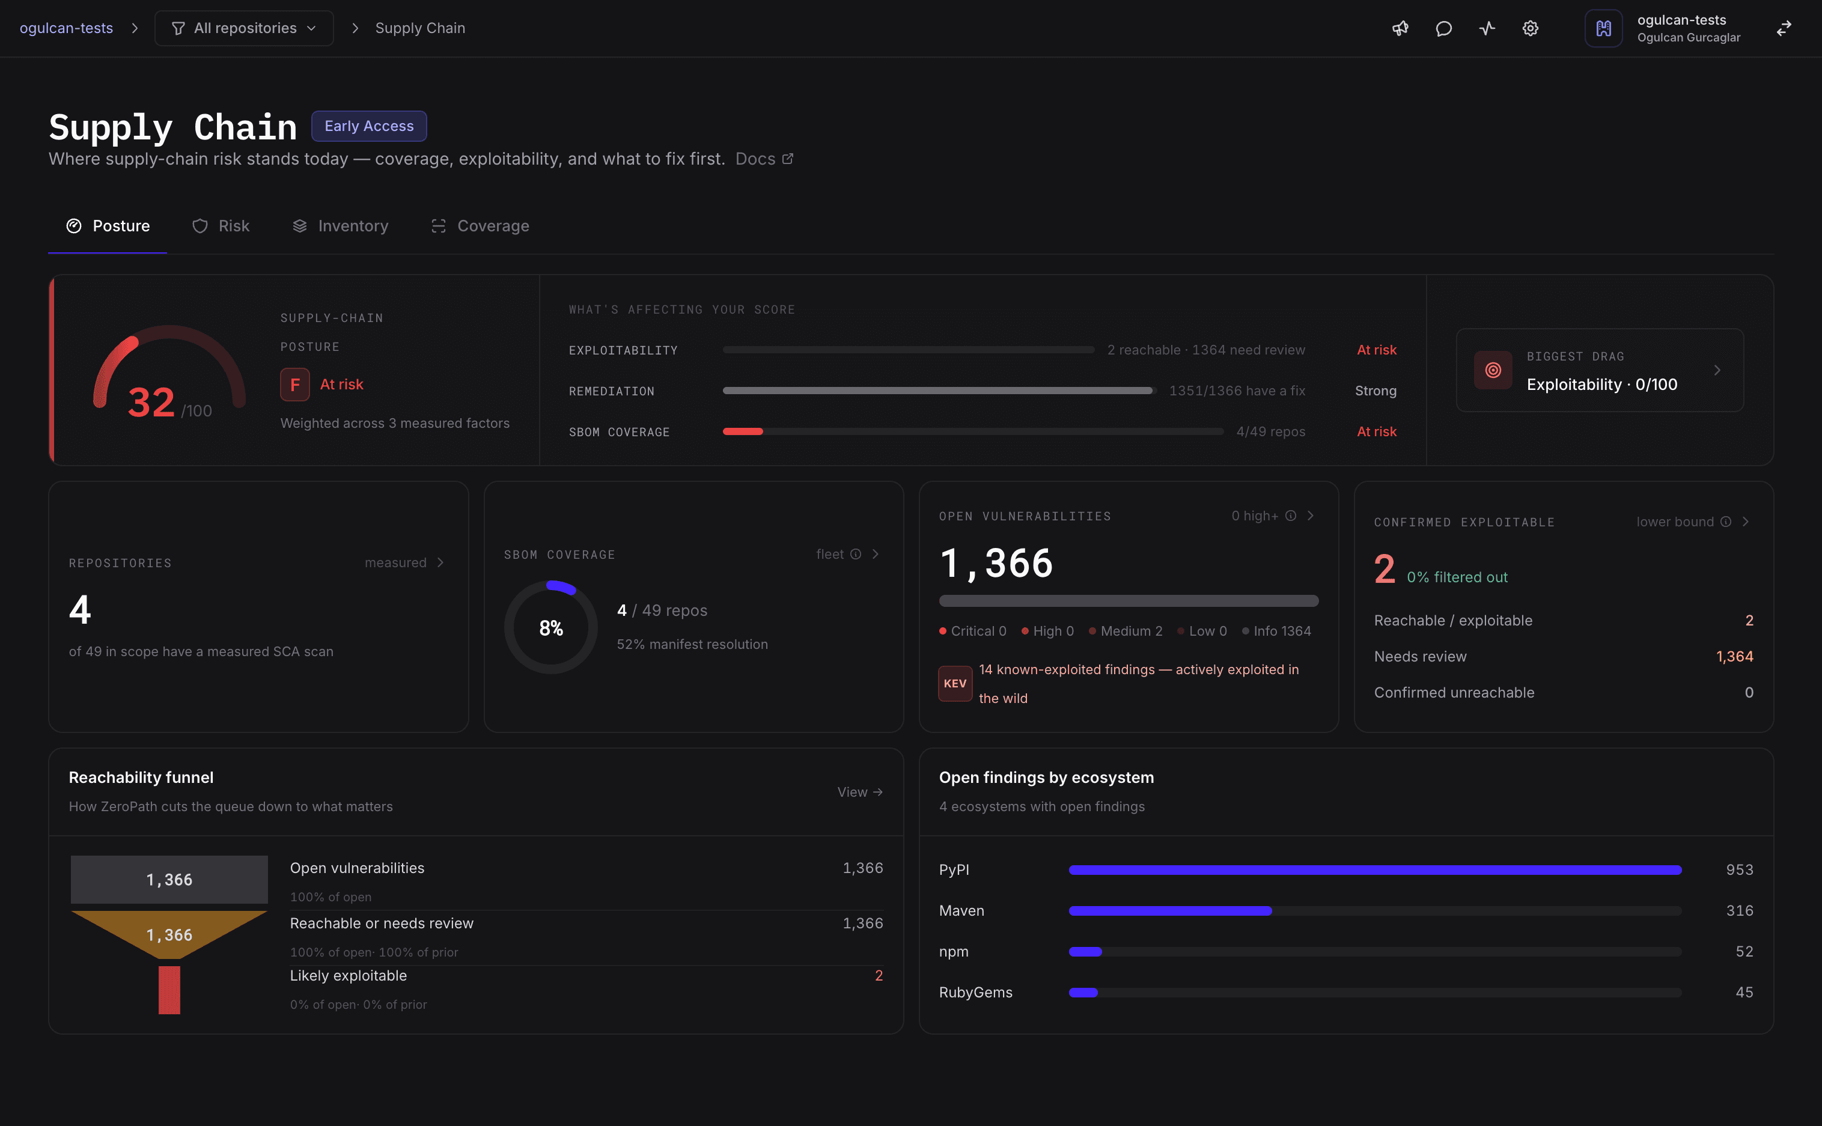Expand the Biggest Drag card chevron
The height and width of the screenshot is (1126, 1822).
point(1717,370)
